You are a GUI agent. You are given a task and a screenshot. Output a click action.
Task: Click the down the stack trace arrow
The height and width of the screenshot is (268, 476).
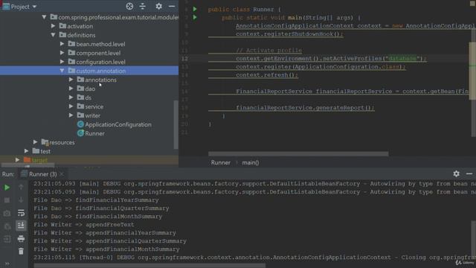click(21, 200)
